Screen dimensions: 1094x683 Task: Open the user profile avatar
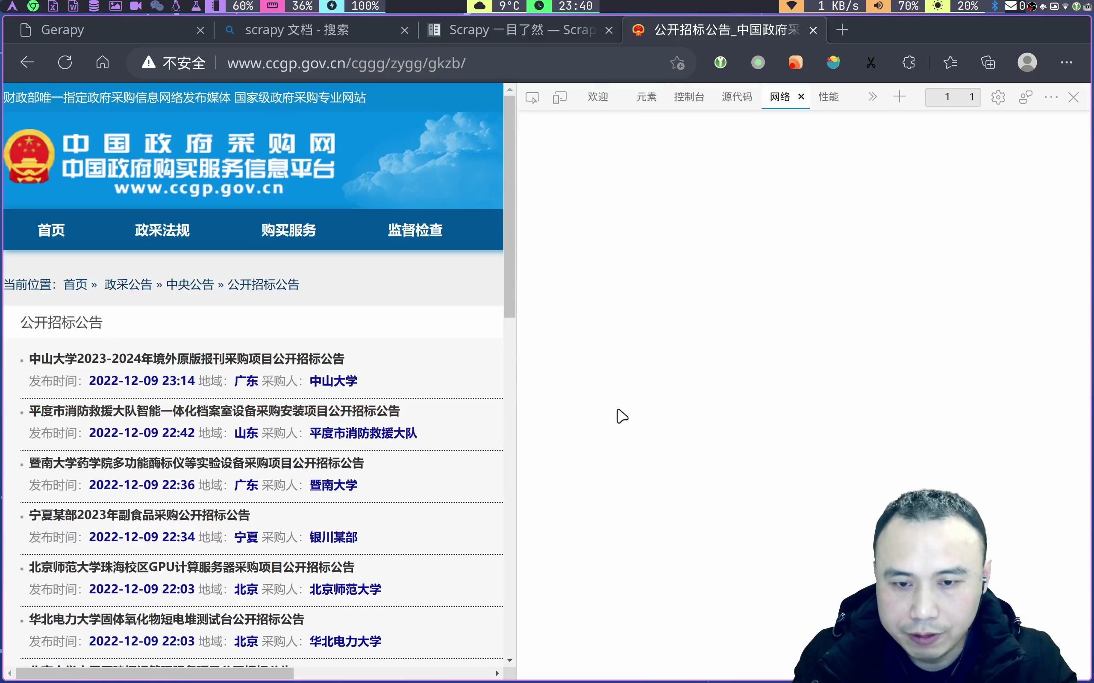(1027, 62)
